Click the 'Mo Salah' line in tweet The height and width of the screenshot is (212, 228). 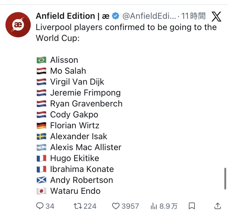[68, 71]
